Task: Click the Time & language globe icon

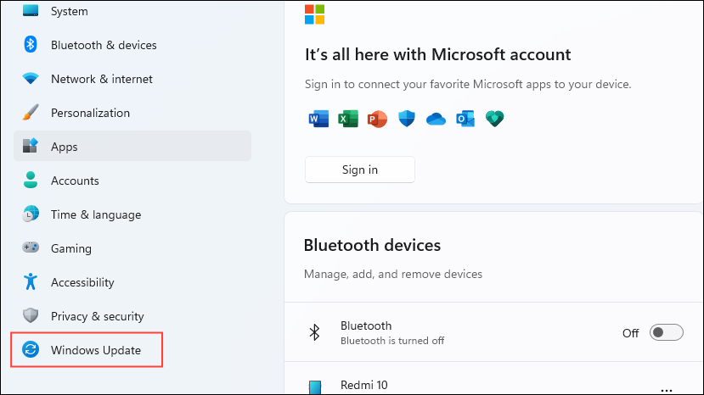Action: (x=31, y=214)
